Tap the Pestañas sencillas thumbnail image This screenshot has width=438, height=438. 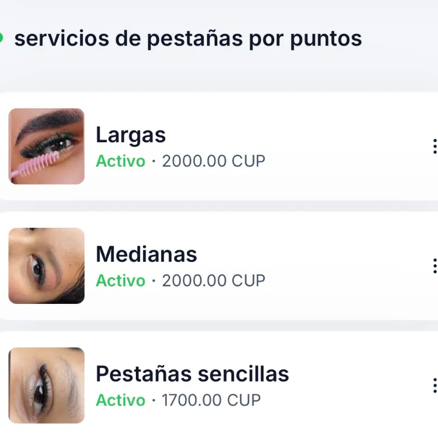tap(47, 385)
